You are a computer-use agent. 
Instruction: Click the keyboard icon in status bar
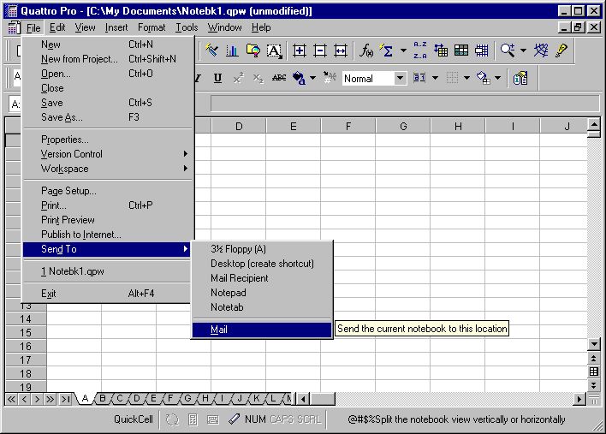(213, 419)
